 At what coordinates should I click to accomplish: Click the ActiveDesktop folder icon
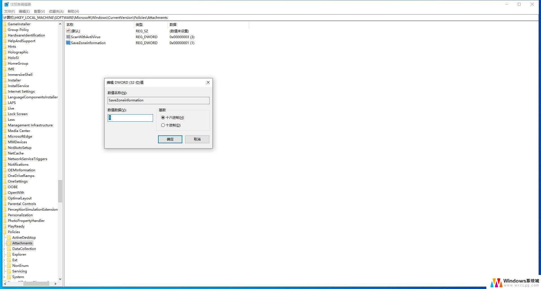point(9,238)
